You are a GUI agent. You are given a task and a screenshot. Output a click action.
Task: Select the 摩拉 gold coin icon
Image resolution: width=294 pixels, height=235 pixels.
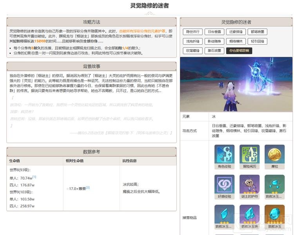[x=274, y=154]
